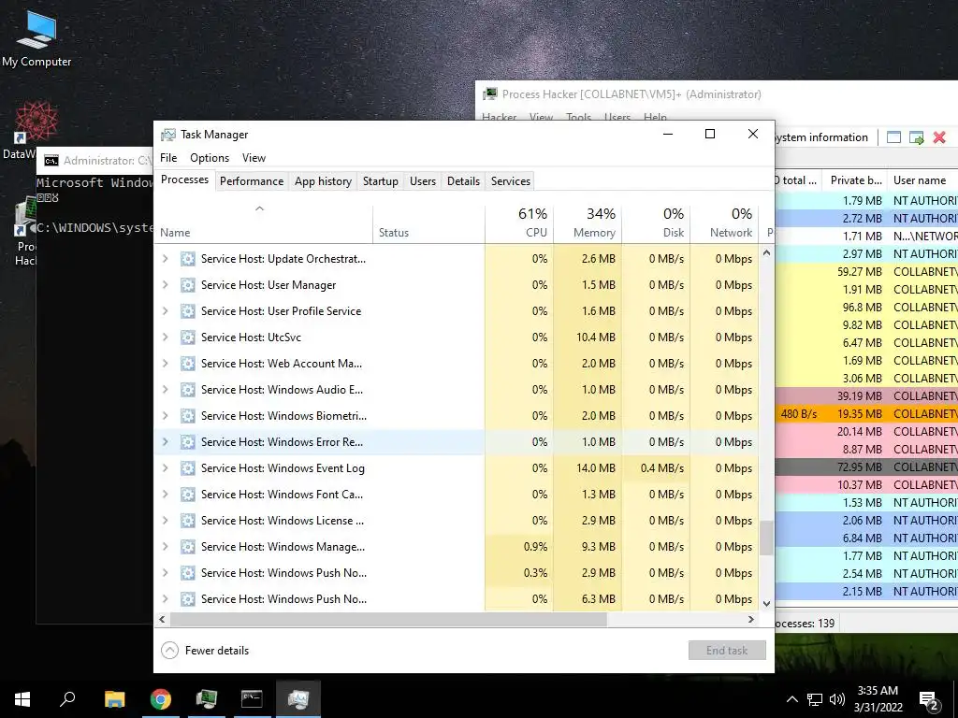This screenshot has width=958, height=718.
Task: Click horizontal scrollbar right arrow
Action: 751,619
